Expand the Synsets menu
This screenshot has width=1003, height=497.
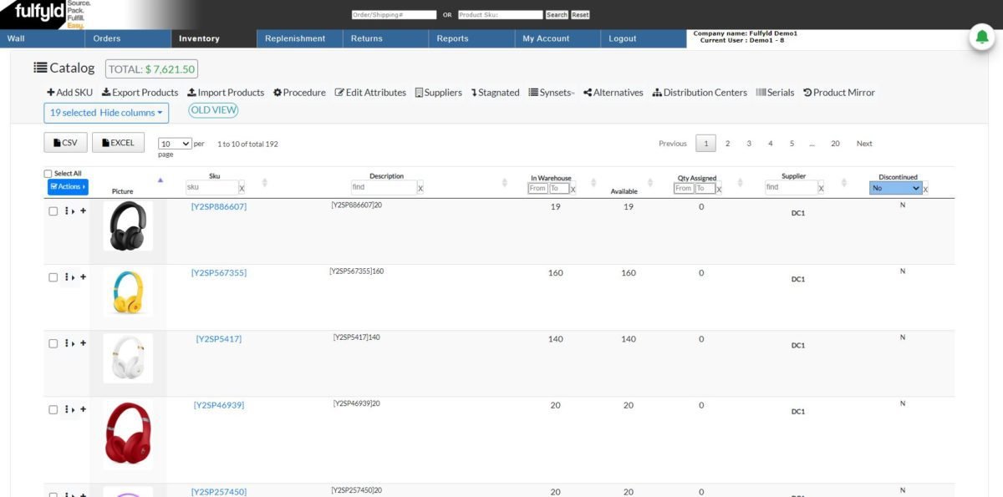point(552,93)
